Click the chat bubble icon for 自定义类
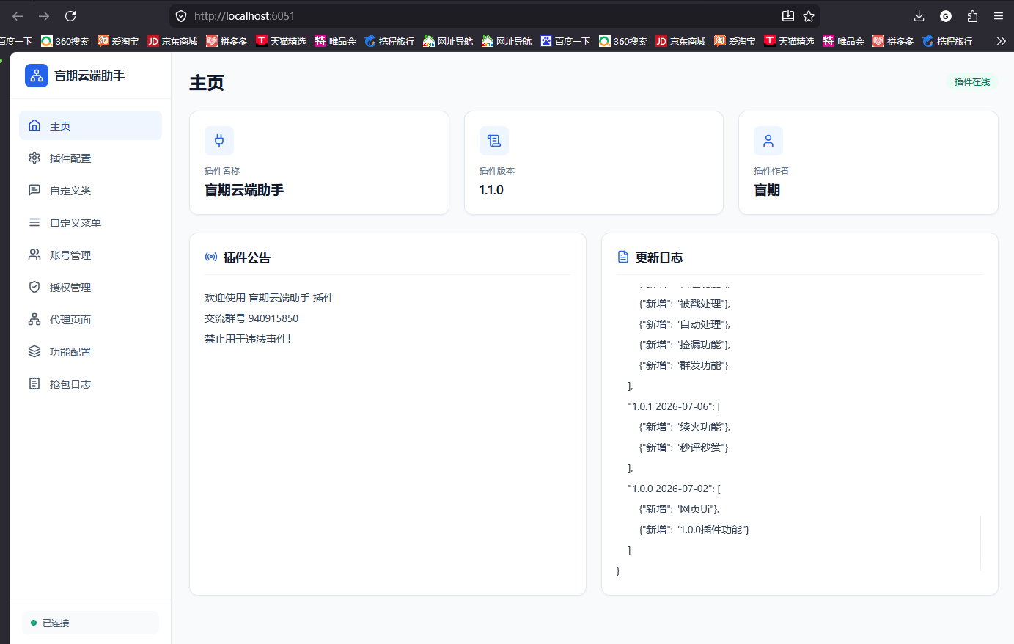The height and width of the screenshot is (644, 1014). [34, 190]
